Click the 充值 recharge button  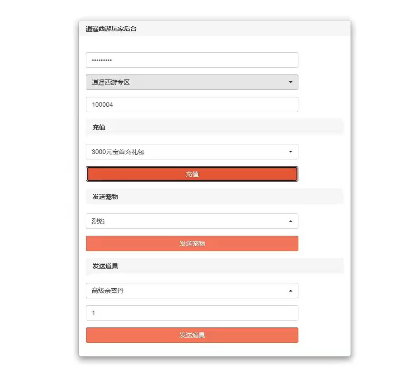192,174
